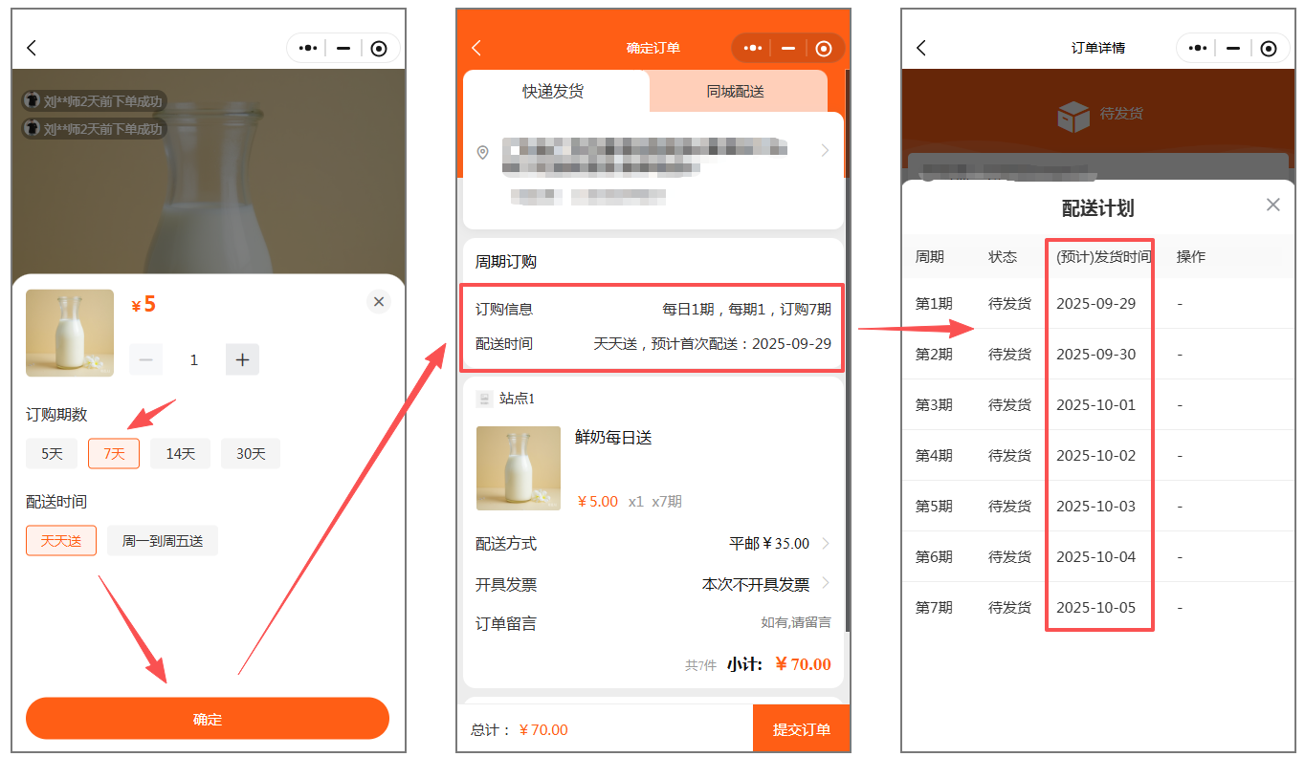
Task: Switch to 快递发货 tab
Action: [x=553, y=92]
